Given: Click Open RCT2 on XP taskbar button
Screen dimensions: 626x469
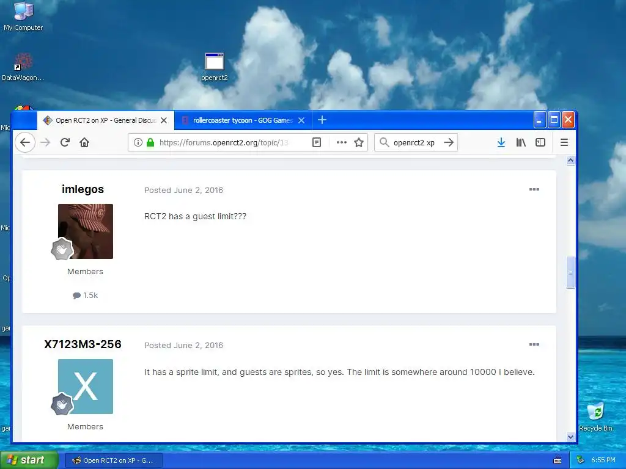Looking at the screenshot, I should tap(114, 460).
